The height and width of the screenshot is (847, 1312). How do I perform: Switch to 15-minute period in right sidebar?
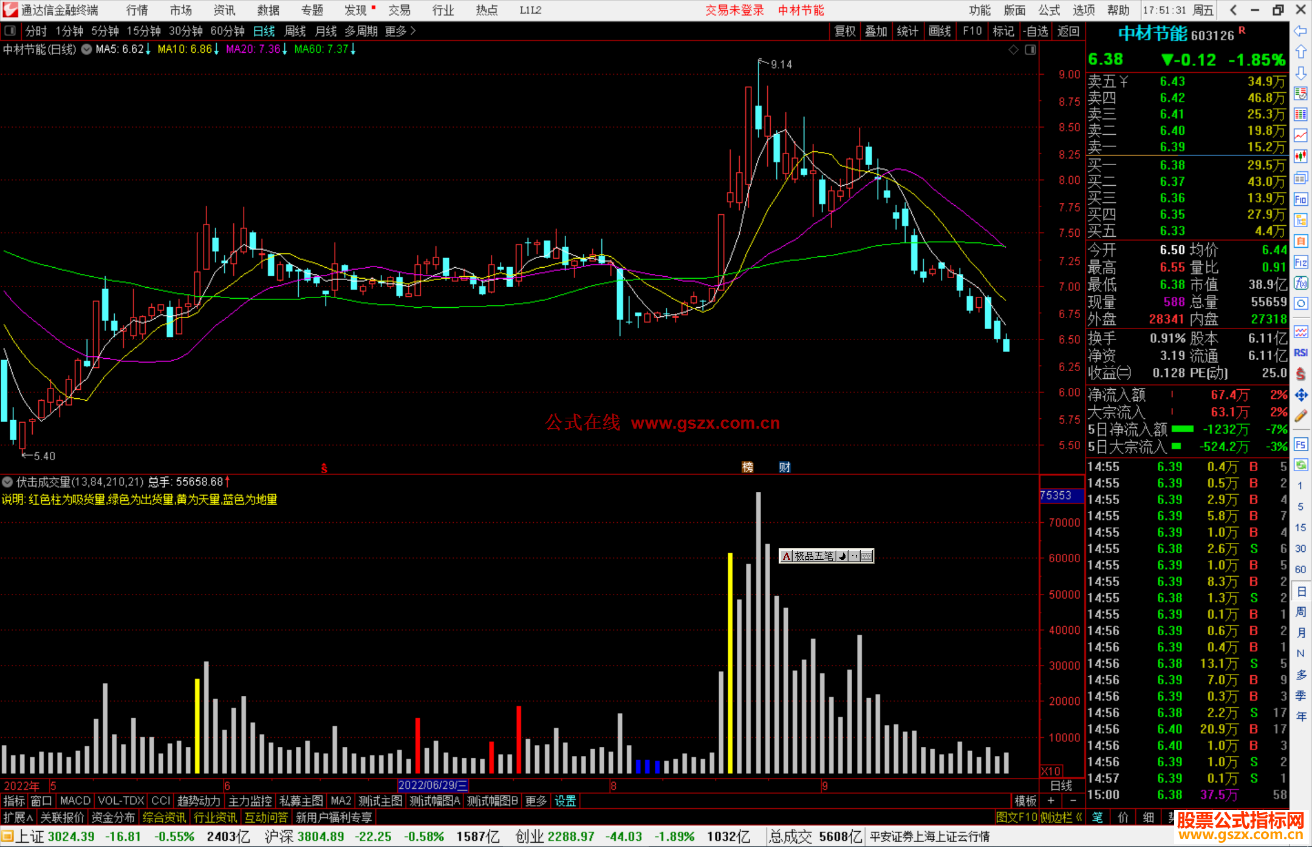pyautogui.click(x=1300, y=527)
